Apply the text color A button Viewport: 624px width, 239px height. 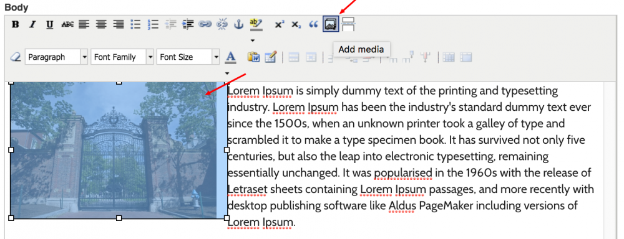(x=230, y=57)
